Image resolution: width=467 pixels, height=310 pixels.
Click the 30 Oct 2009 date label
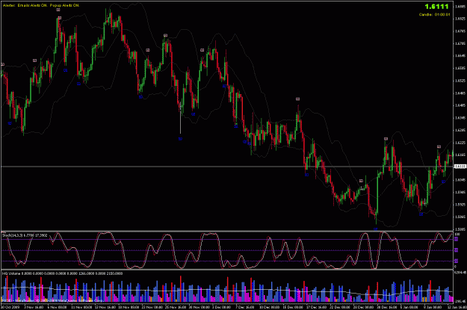[10, 307]
